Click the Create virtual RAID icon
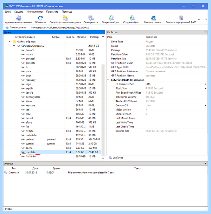The height and width of the screenshot is (214, 211). [x=181, y=18]
